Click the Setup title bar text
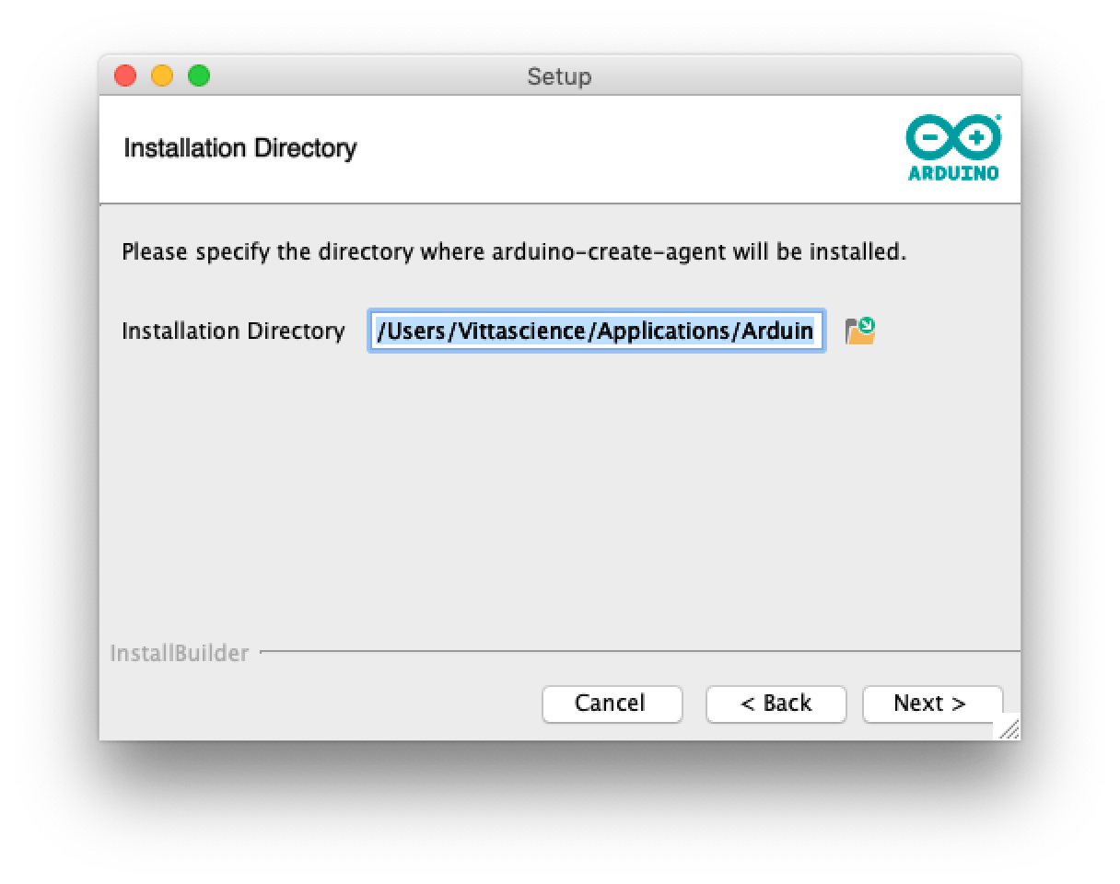Screen dimensions: 1120x884 point(559,76)
